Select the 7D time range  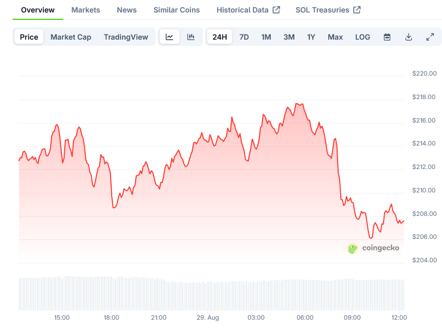244,37
